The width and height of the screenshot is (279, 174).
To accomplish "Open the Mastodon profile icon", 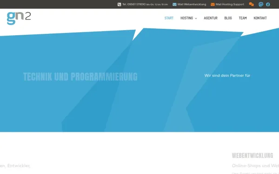I will tap(261, 5).
